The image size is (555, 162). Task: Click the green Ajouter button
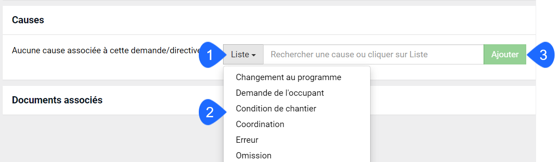(505, 55)
